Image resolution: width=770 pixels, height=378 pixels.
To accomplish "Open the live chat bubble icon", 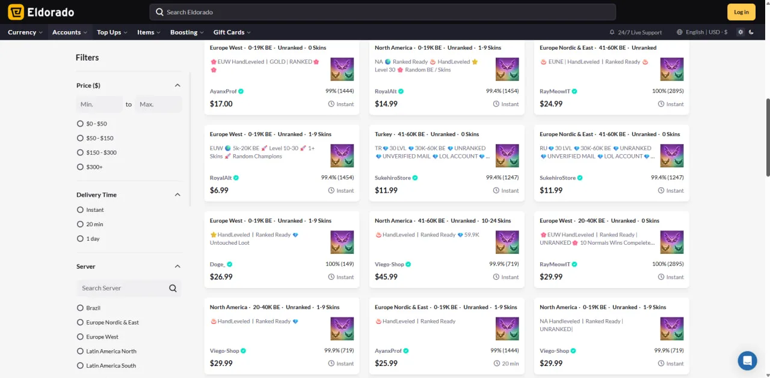I will pyautogui.click(x=748, y=361).
